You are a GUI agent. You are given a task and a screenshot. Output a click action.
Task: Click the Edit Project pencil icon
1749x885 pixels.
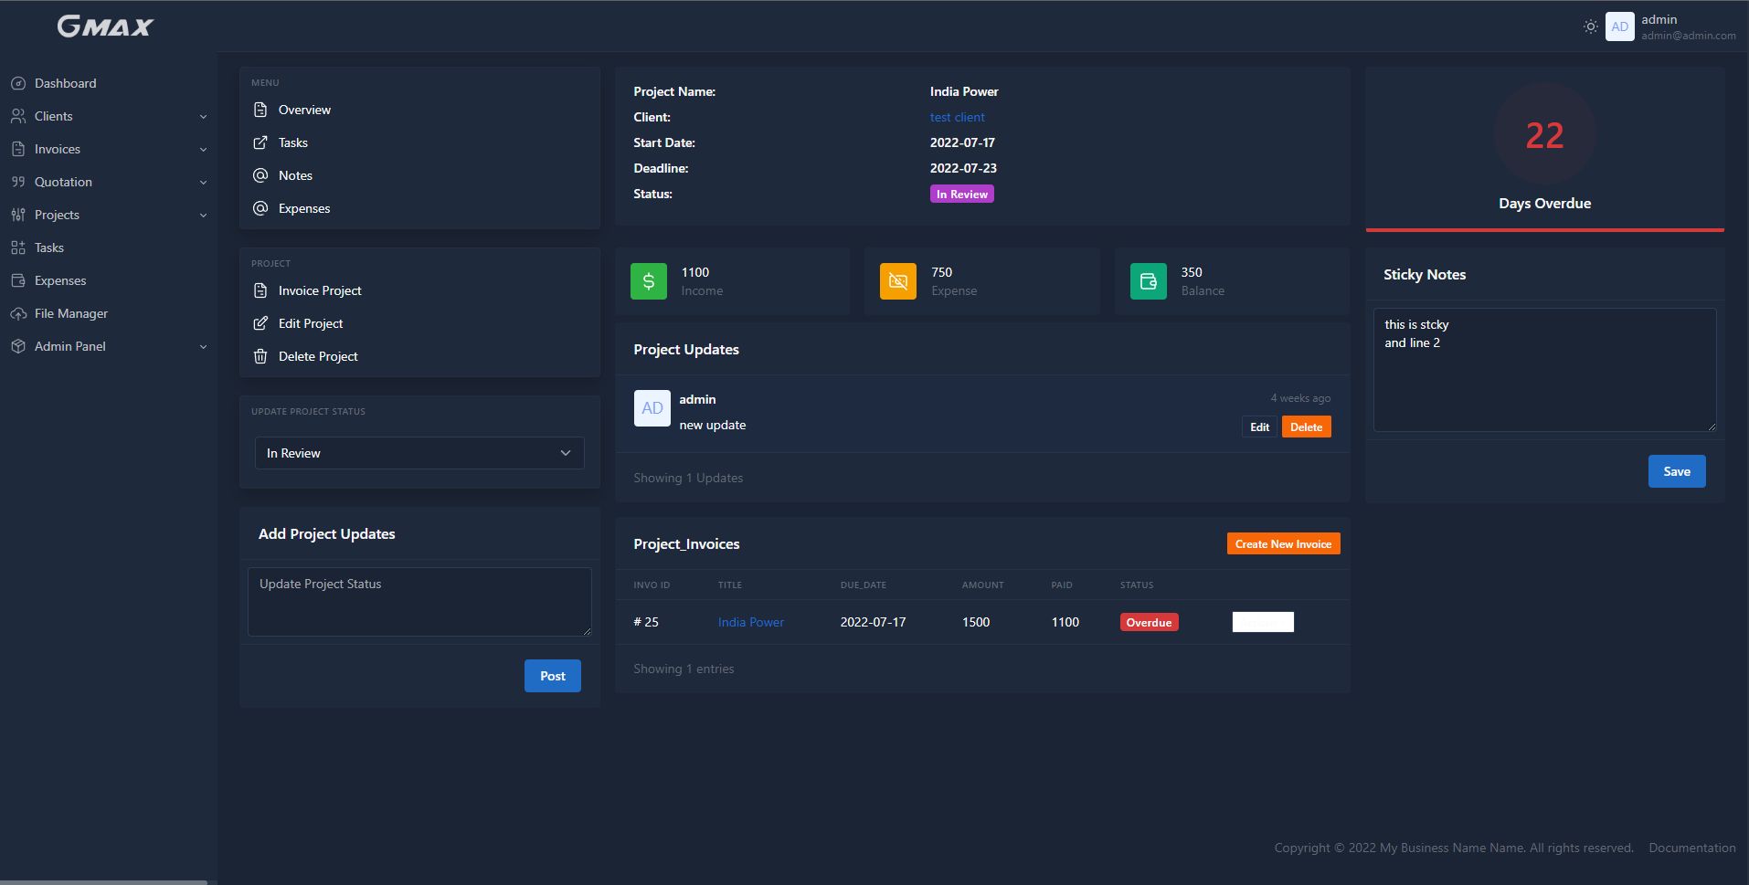click(260, 323)
